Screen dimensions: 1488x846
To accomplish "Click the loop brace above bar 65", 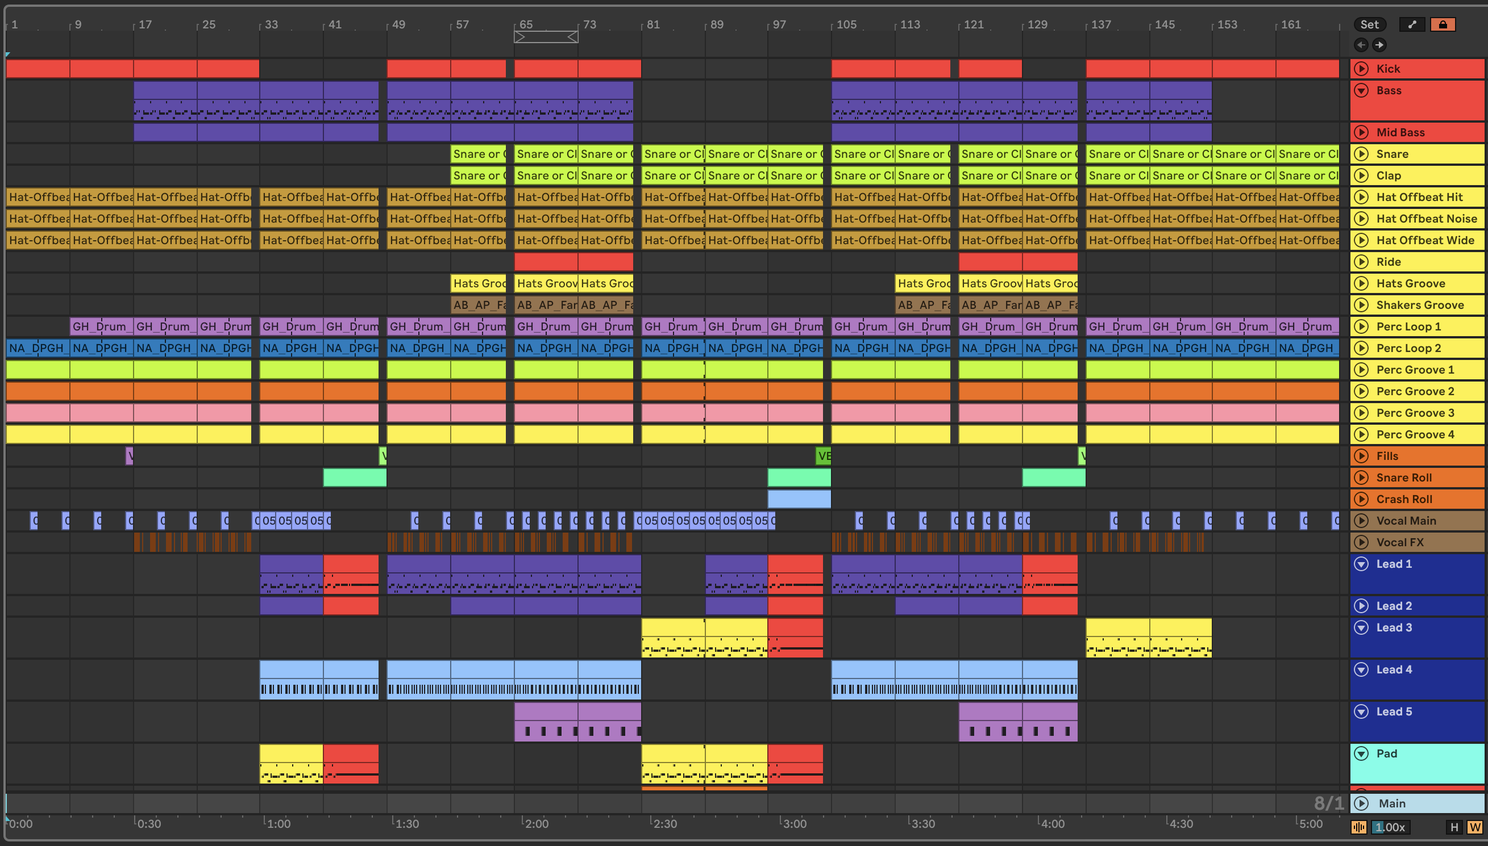I will [546, 37].
